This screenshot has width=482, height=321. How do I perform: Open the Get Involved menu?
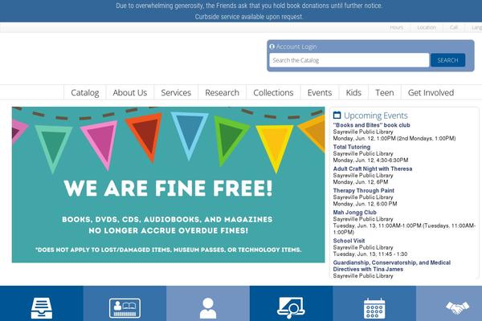(431, 92)
